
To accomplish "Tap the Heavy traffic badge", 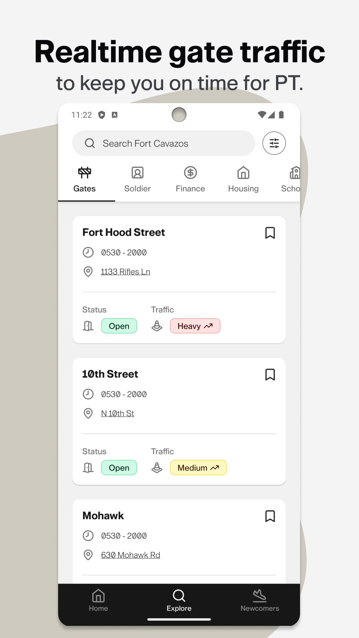I will [195, 326].
